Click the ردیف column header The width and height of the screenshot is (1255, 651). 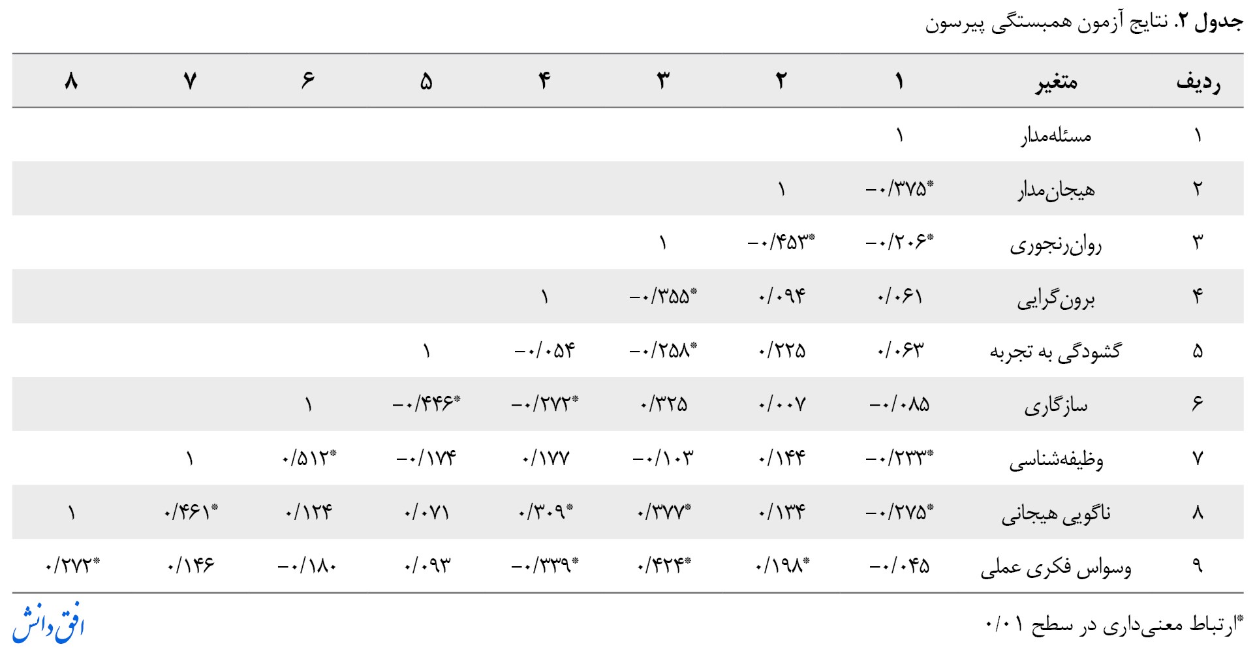click(1198, 82)
